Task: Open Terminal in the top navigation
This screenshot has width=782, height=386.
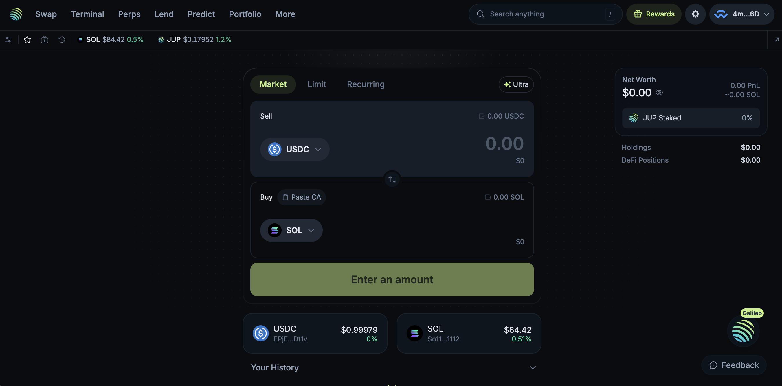Action: (x=87, y=14)
